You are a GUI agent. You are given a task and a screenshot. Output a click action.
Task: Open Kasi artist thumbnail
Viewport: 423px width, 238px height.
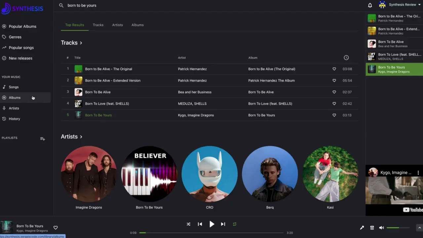330,174
